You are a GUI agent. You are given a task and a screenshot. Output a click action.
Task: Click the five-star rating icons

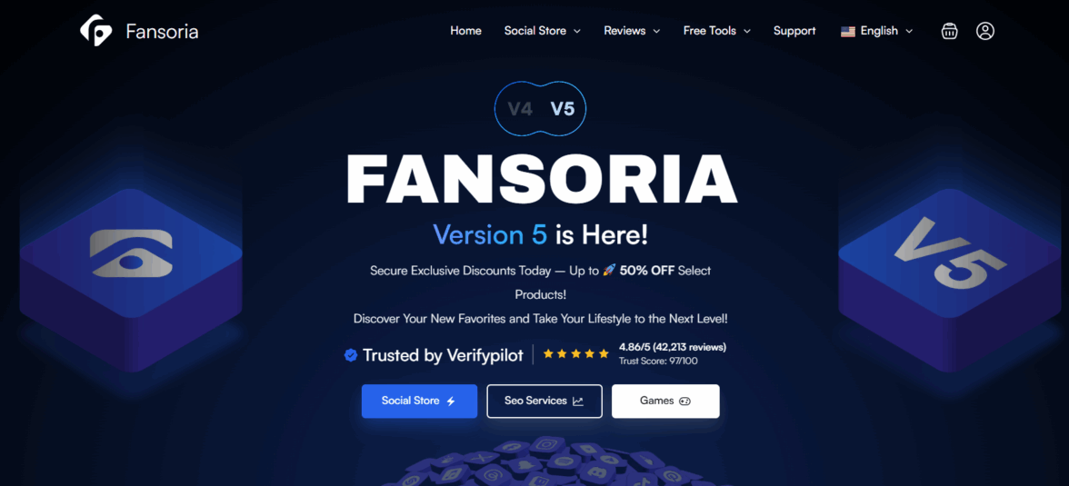click(576, 354)
